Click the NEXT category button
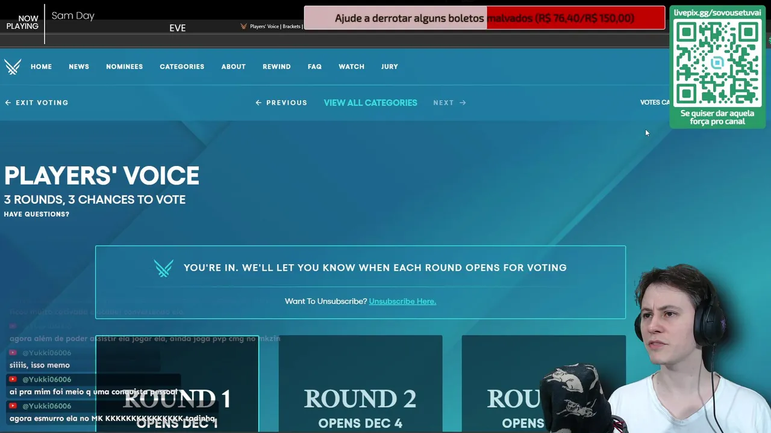 coord(449,103)
